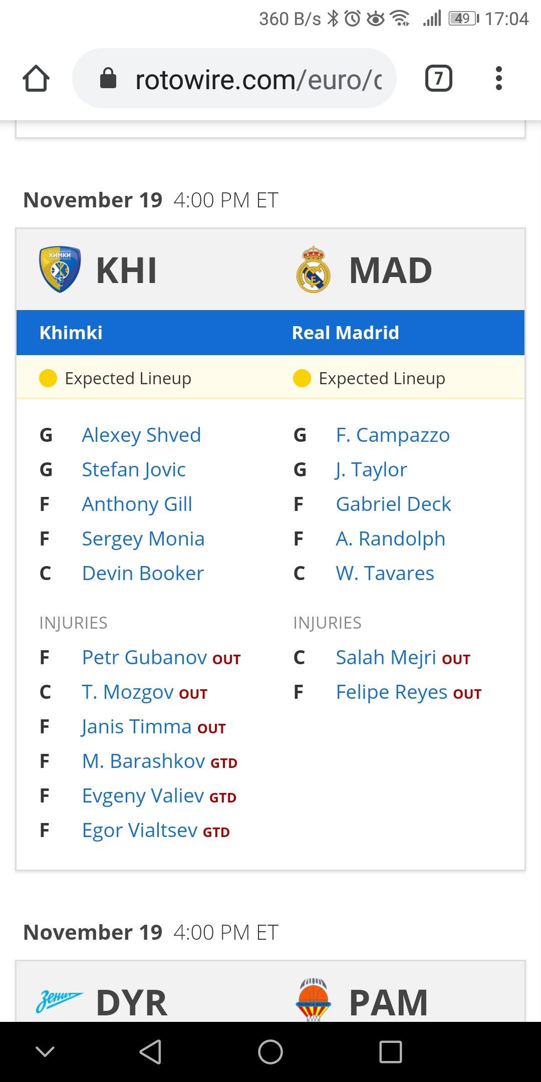Tap the Android recent apps square button
The width and height of the screenshot is (541, 1082).
391,1051
